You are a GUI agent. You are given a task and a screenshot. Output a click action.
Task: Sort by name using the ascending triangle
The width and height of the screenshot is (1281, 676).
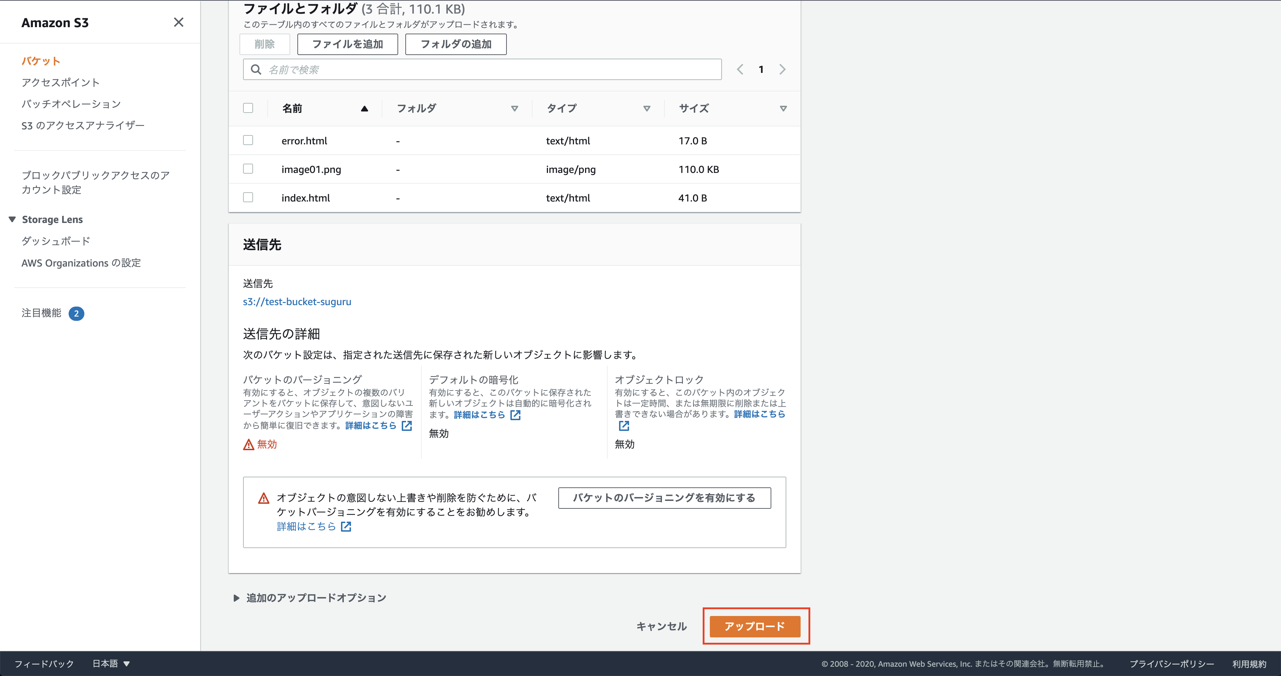pyautogui.click(x=364, y=108)
